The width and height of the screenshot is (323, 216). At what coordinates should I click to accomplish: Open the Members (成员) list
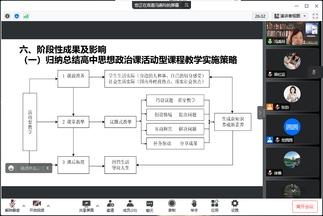coord(130,206)
